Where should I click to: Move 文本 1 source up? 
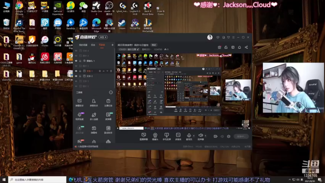pyautogui.click(x=104, y=71)
